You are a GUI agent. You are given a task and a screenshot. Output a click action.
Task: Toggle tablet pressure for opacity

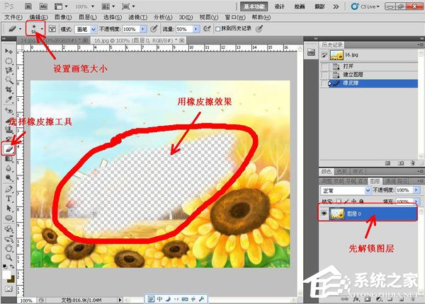154,29
